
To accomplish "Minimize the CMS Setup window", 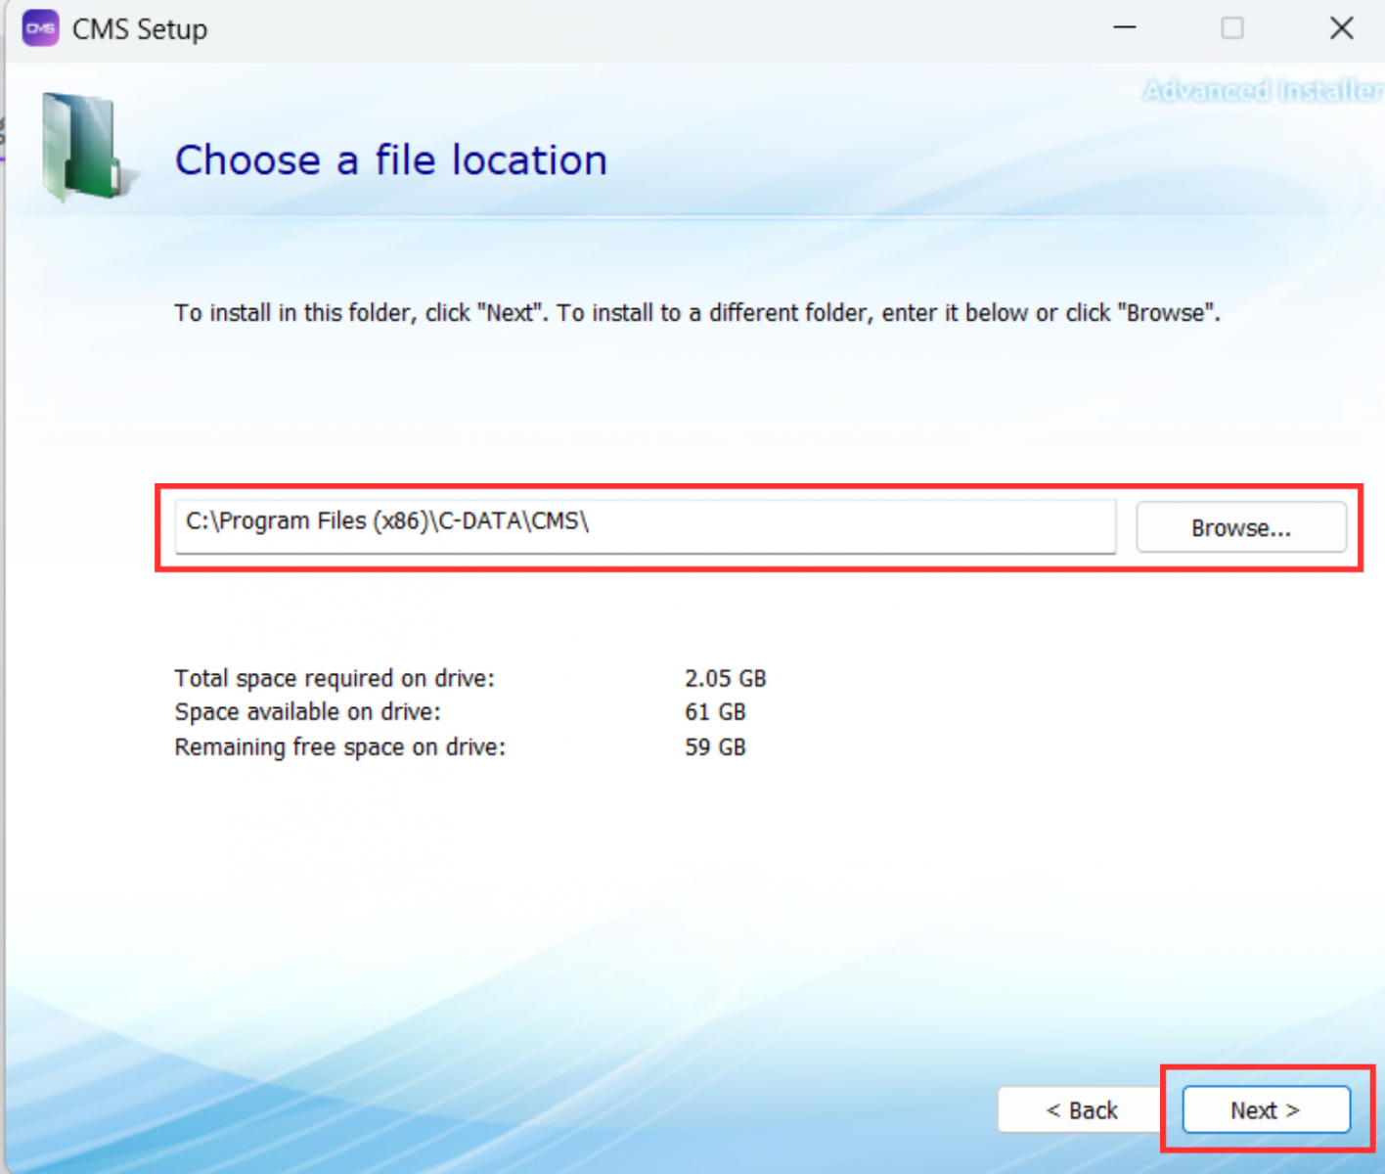I will 1124,28.
